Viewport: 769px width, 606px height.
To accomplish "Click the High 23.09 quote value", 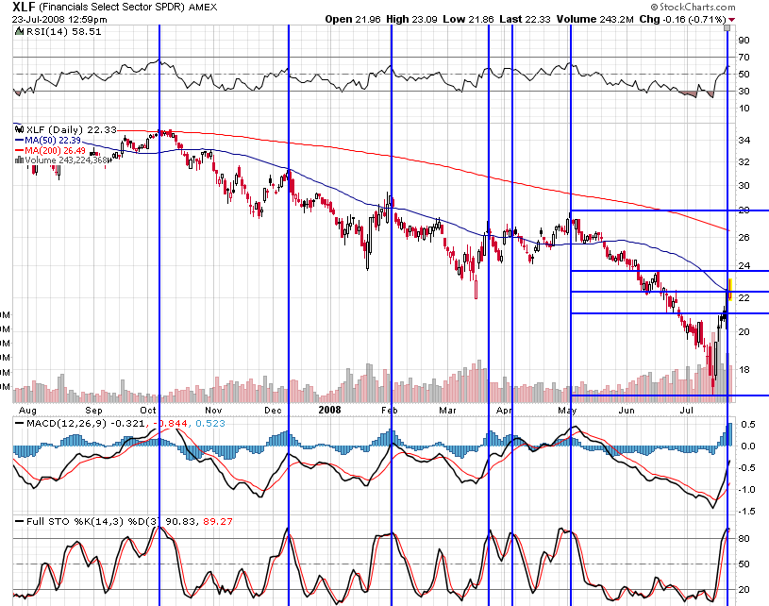I will coord(411,19).
